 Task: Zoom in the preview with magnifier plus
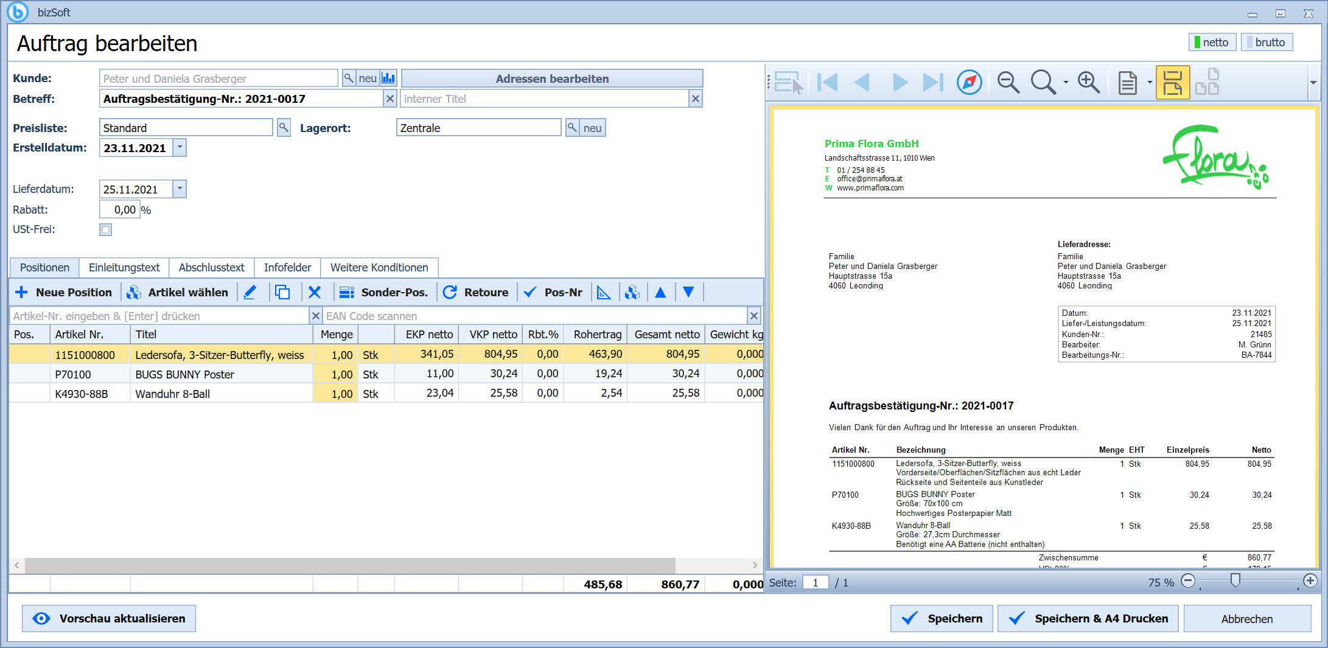[1088, 82]
